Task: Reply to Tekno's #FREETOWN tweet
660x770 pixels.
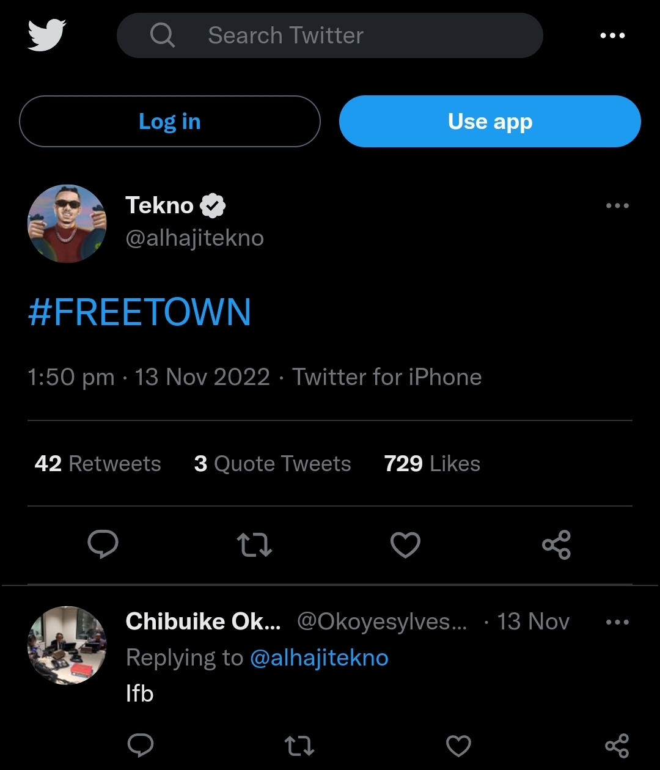Action: (x=103, y=544)
